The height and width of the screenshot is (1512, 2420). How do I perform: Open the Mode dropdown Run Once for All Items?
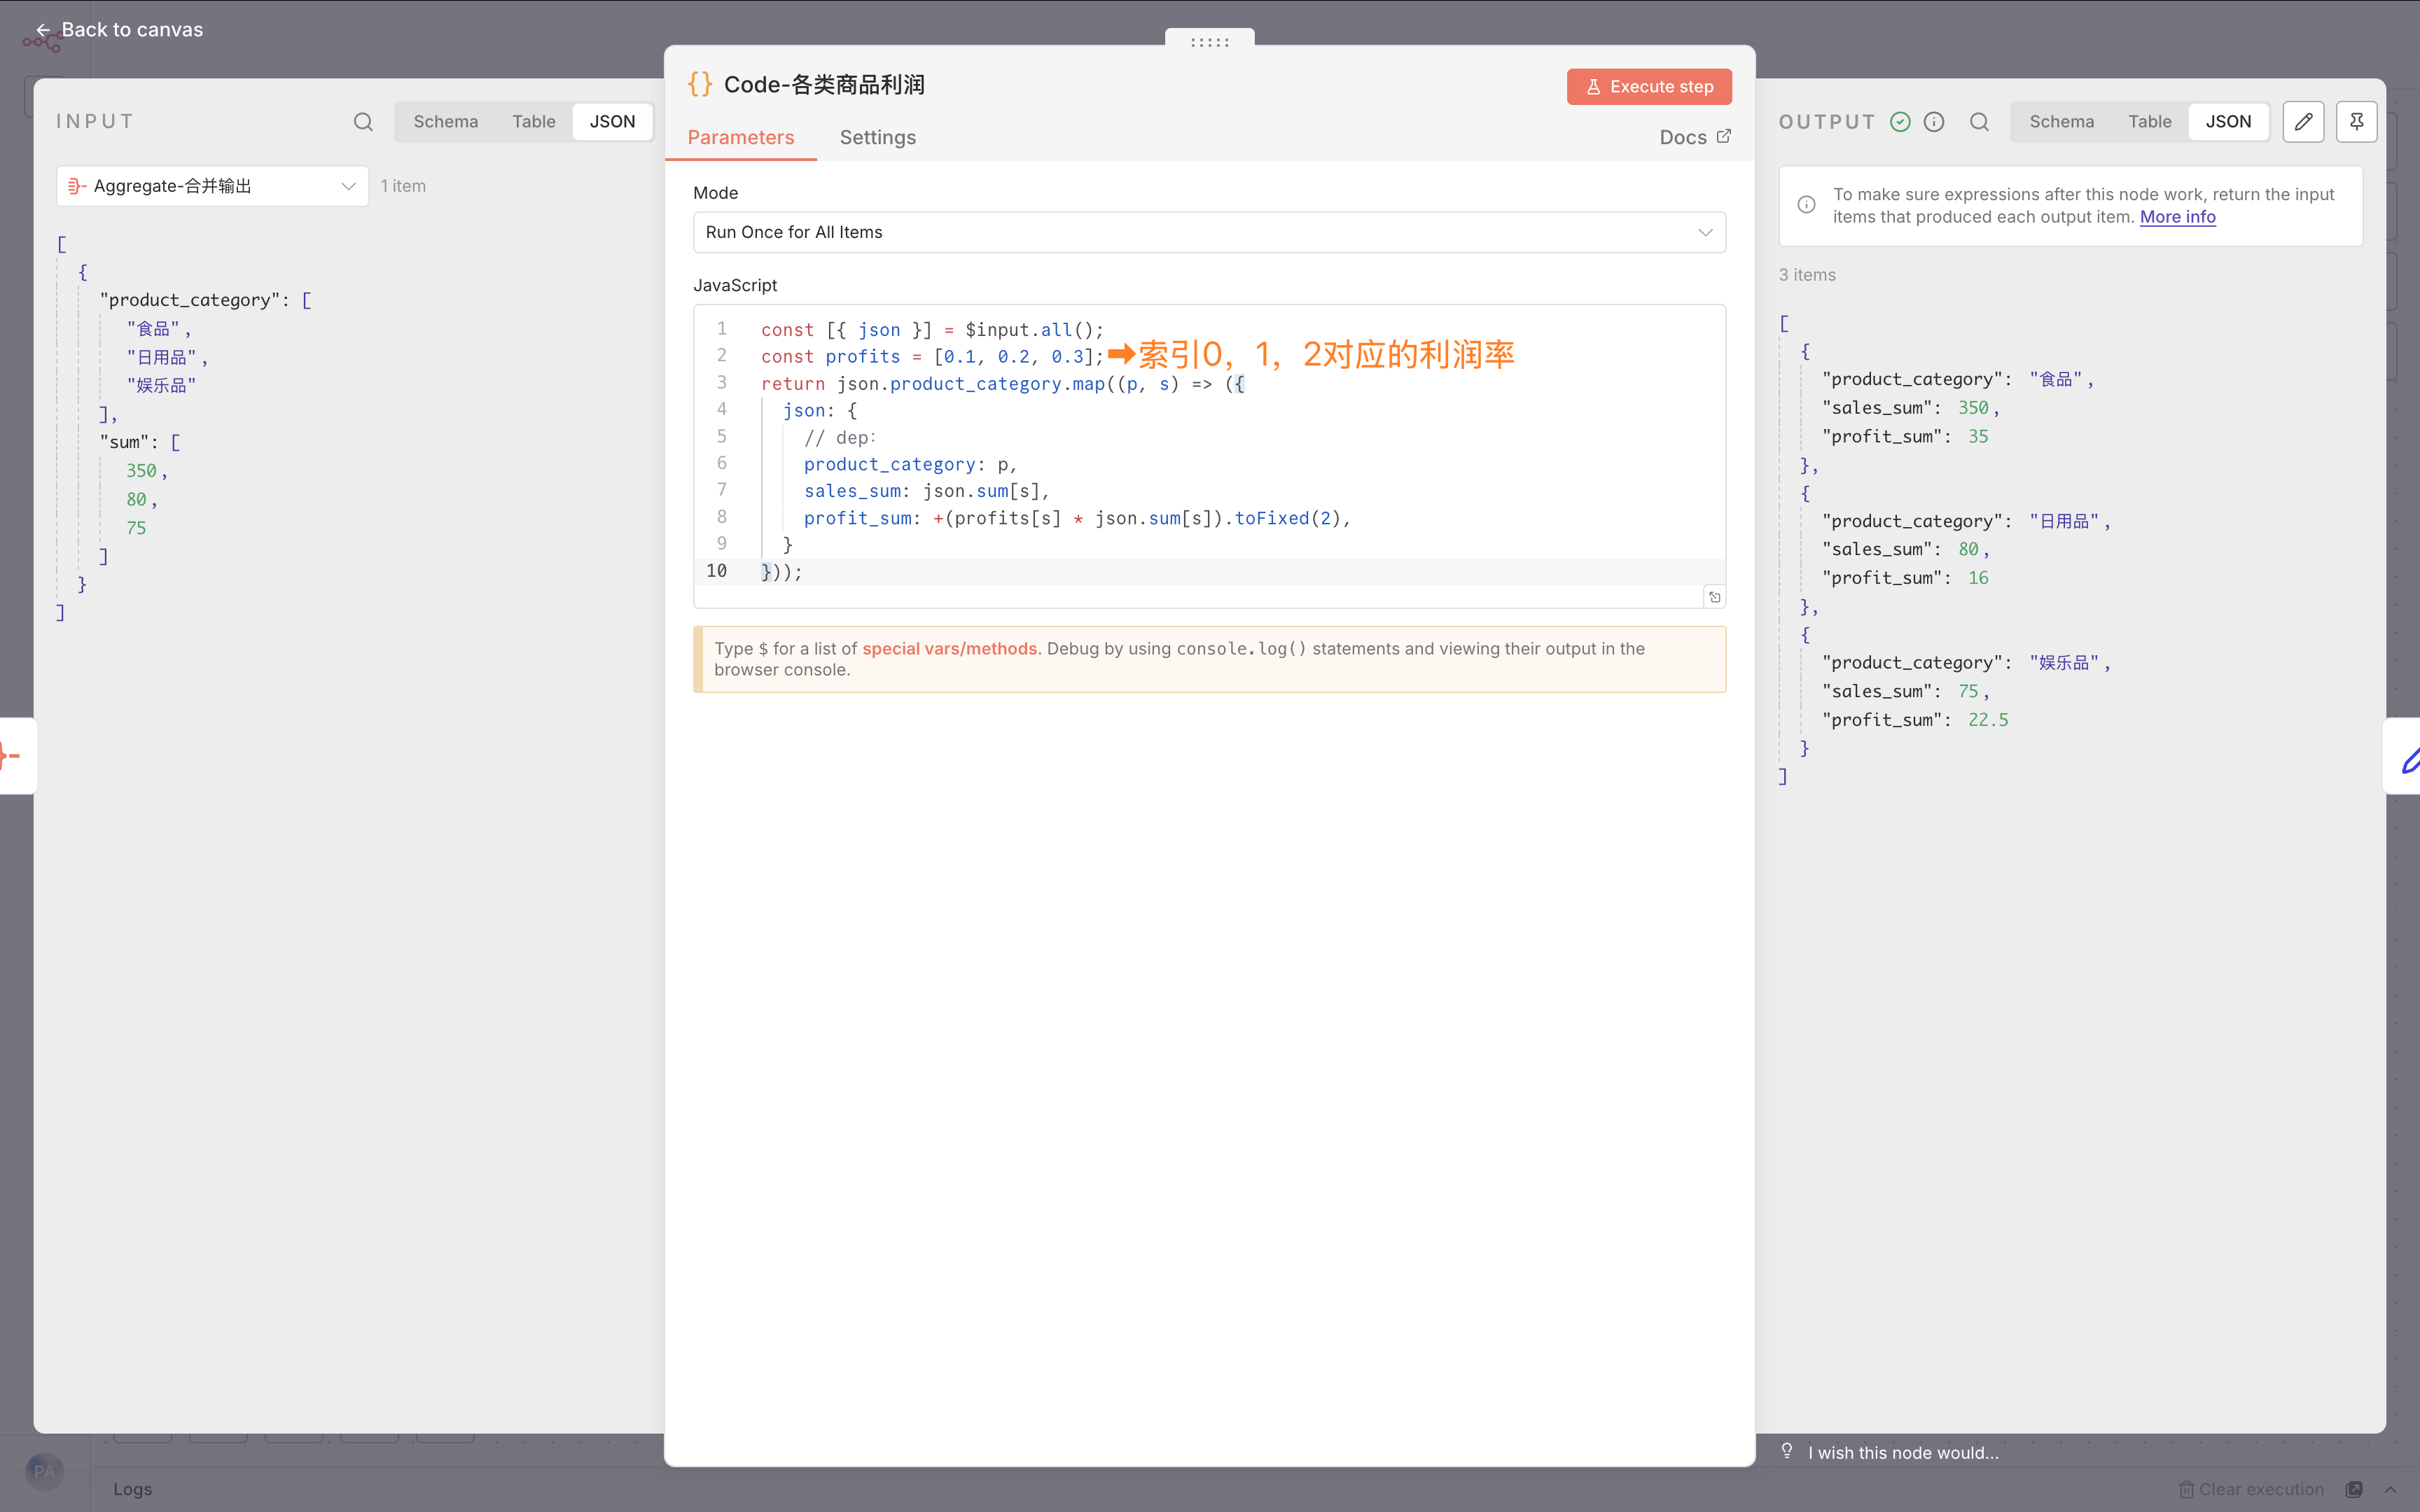(1209, 232)
